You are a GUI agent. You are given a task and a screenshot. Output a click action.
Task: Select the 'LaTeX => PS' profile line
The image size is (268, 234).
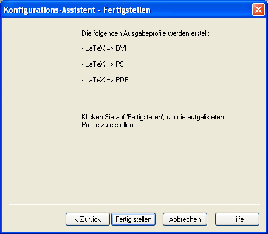click(x=103, y=64)
